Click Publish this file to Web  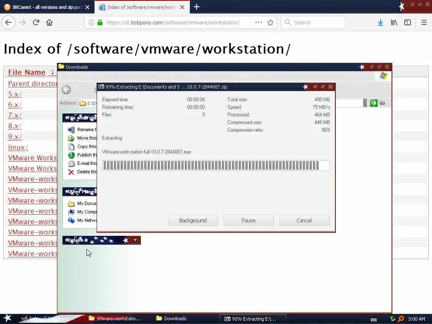coord(82,155)
